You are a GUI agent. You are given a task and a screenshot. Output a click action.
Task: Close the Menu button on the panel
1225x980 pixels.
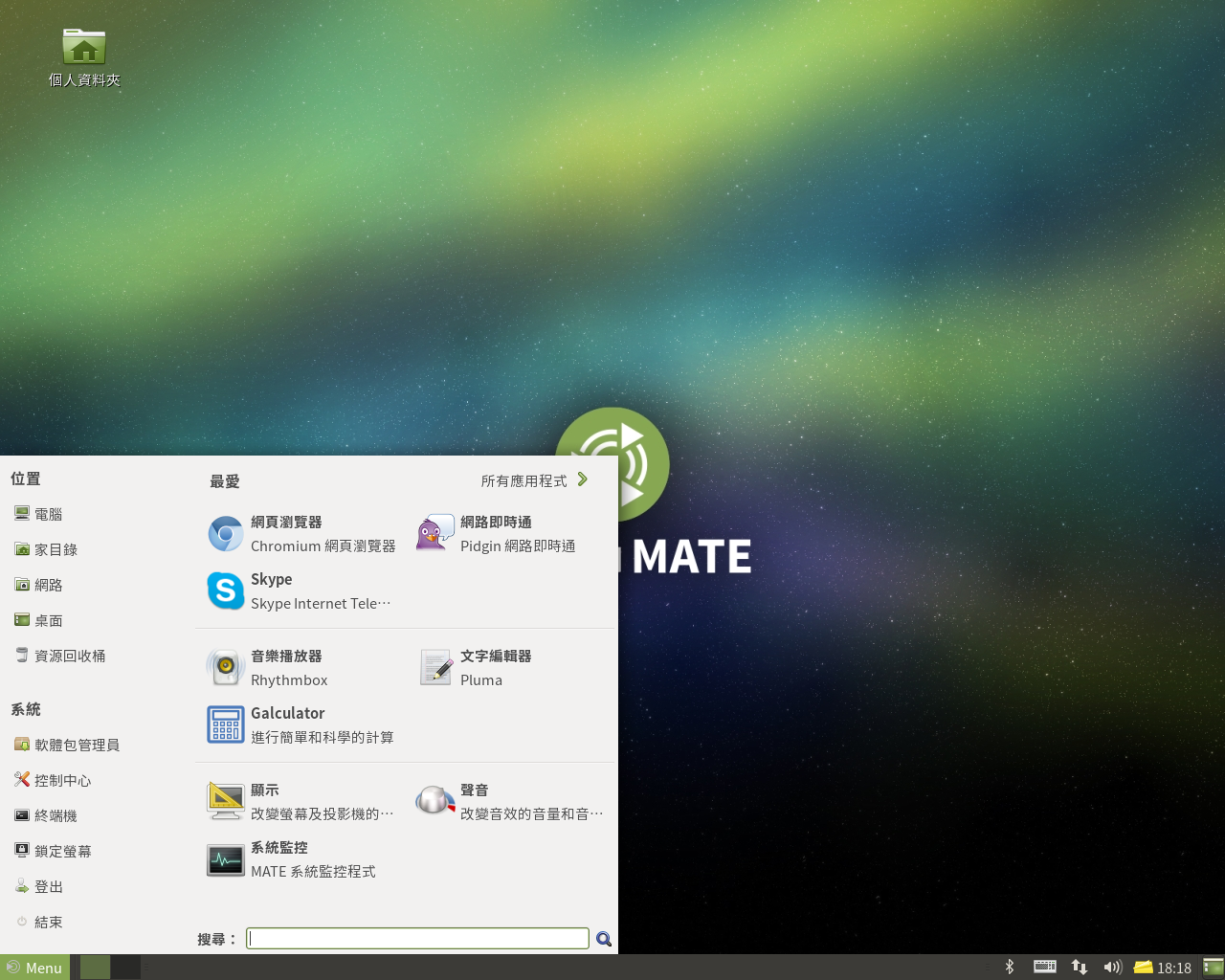pyautogui.click(x=34, y=968)
